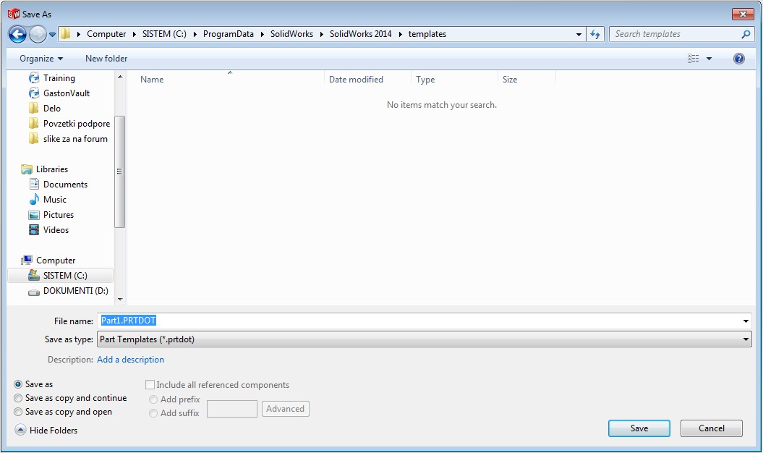
Task: Click the blue Back navigation arrow
Action: coord(17,34)
